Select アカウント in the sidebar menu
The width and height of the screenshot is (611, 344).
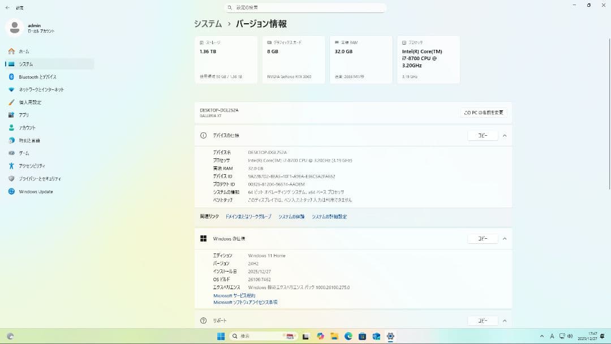tap(27, 128)
